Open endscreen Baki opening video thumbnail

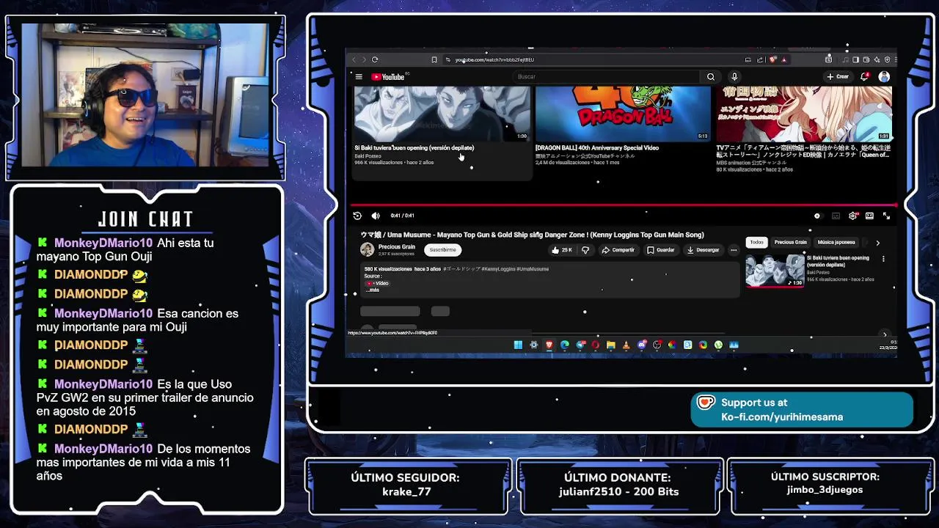coord(441,114)
